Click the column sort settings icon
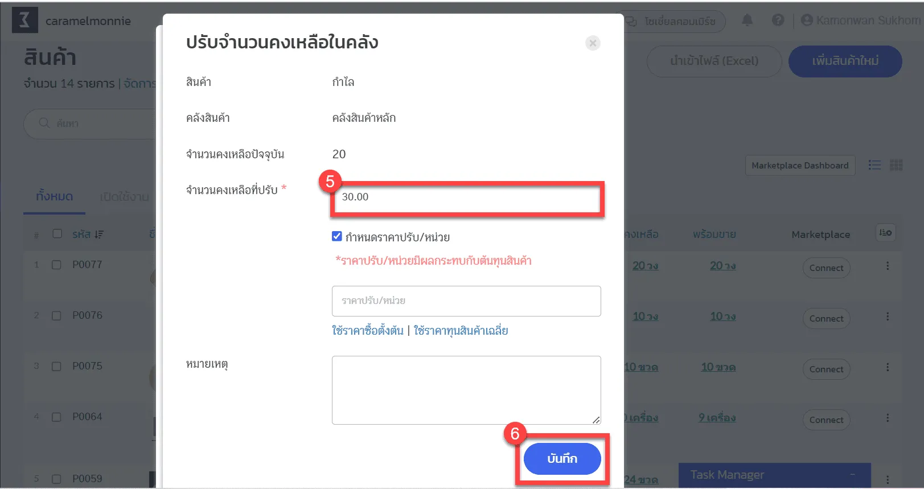924x489 pixels. click(885, 233)
